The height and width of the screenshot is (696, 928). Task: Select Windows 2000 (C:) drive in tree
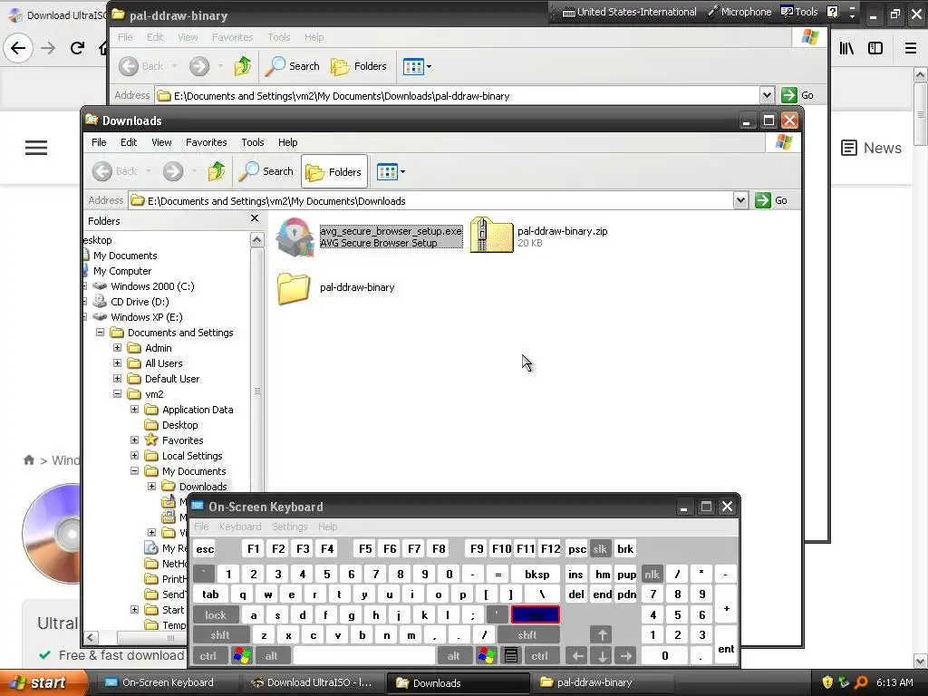point(152,286)
